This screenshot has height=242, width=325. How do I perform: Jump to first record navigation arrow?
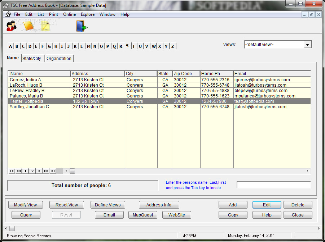pos(12,171)
